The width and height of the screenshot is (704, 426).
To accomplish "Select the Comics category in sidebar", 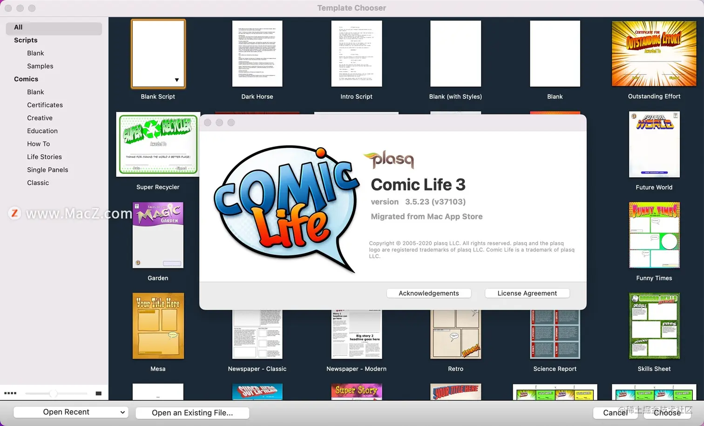I will pos(26,79).
